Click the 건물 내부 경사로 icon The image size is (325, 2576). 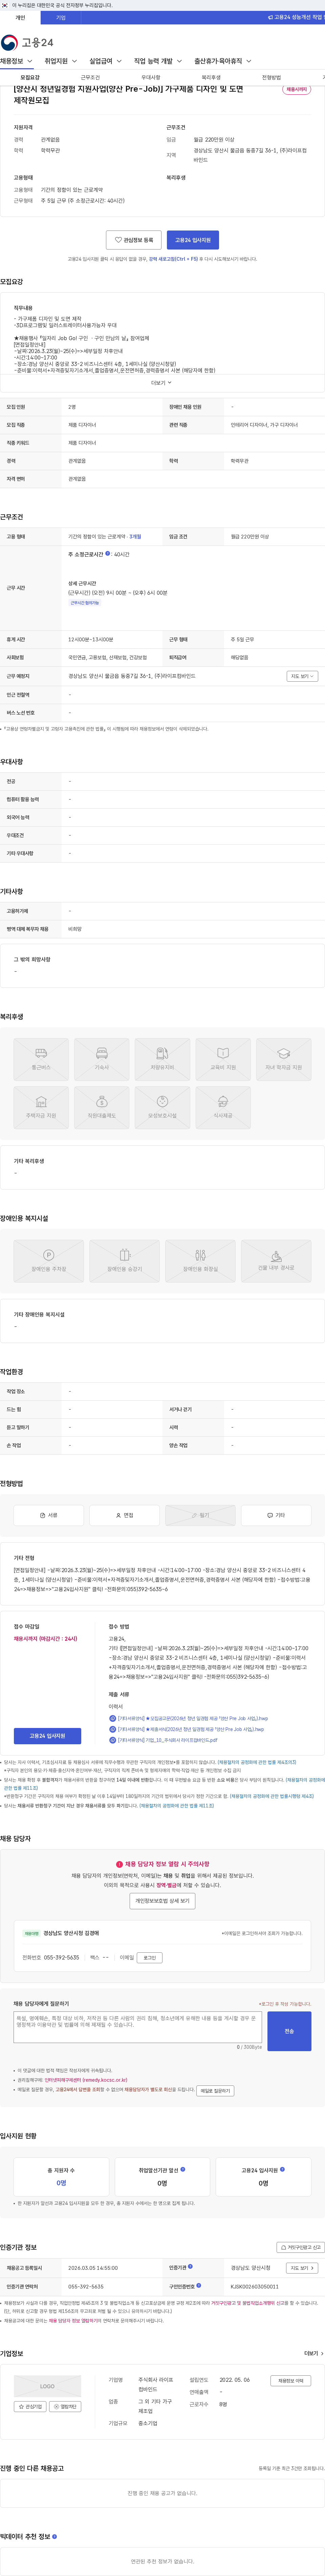[276, 1261]
